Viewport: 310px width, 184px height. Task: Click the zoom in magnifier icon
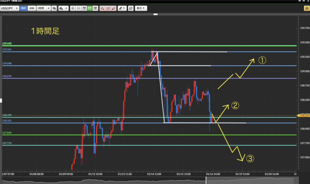click(x=73, y=8)
